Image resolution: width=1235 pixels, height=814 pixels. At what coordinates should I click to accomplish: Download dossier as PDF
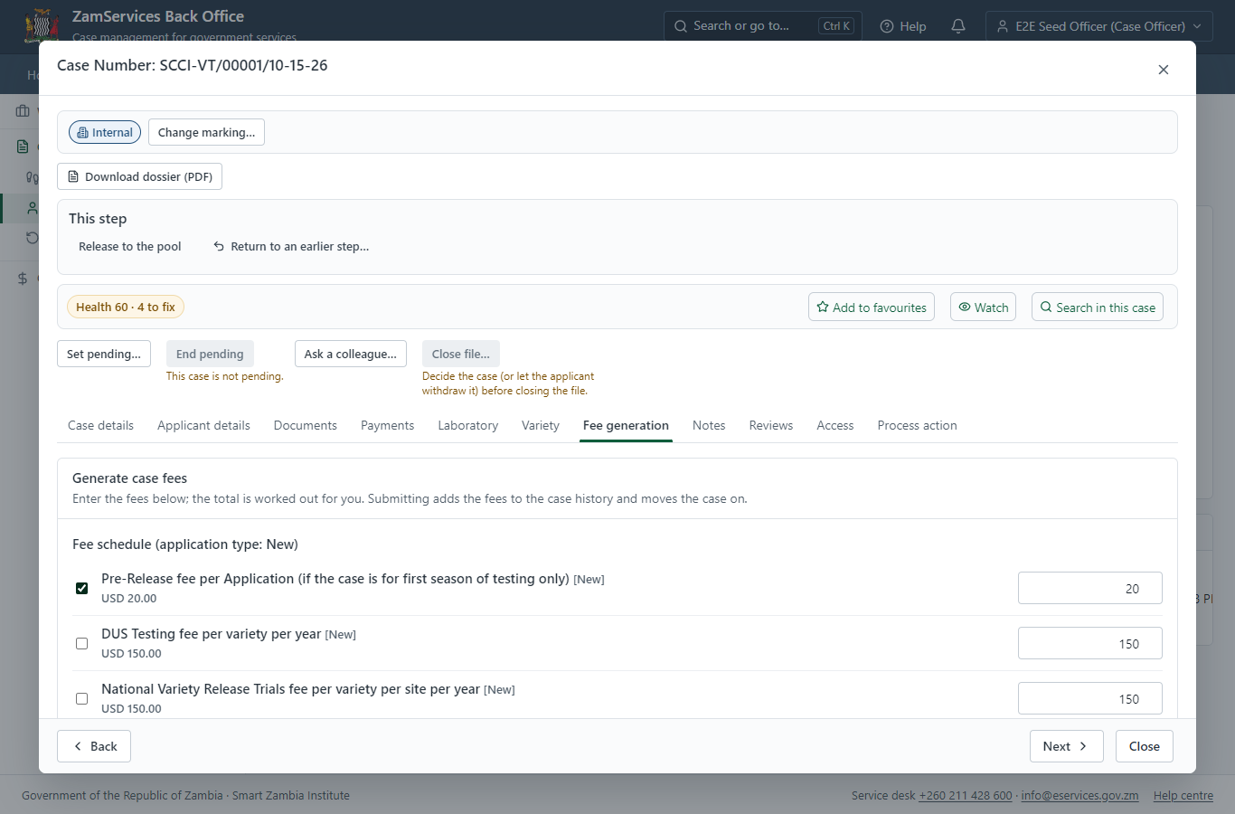coord(139,176)
